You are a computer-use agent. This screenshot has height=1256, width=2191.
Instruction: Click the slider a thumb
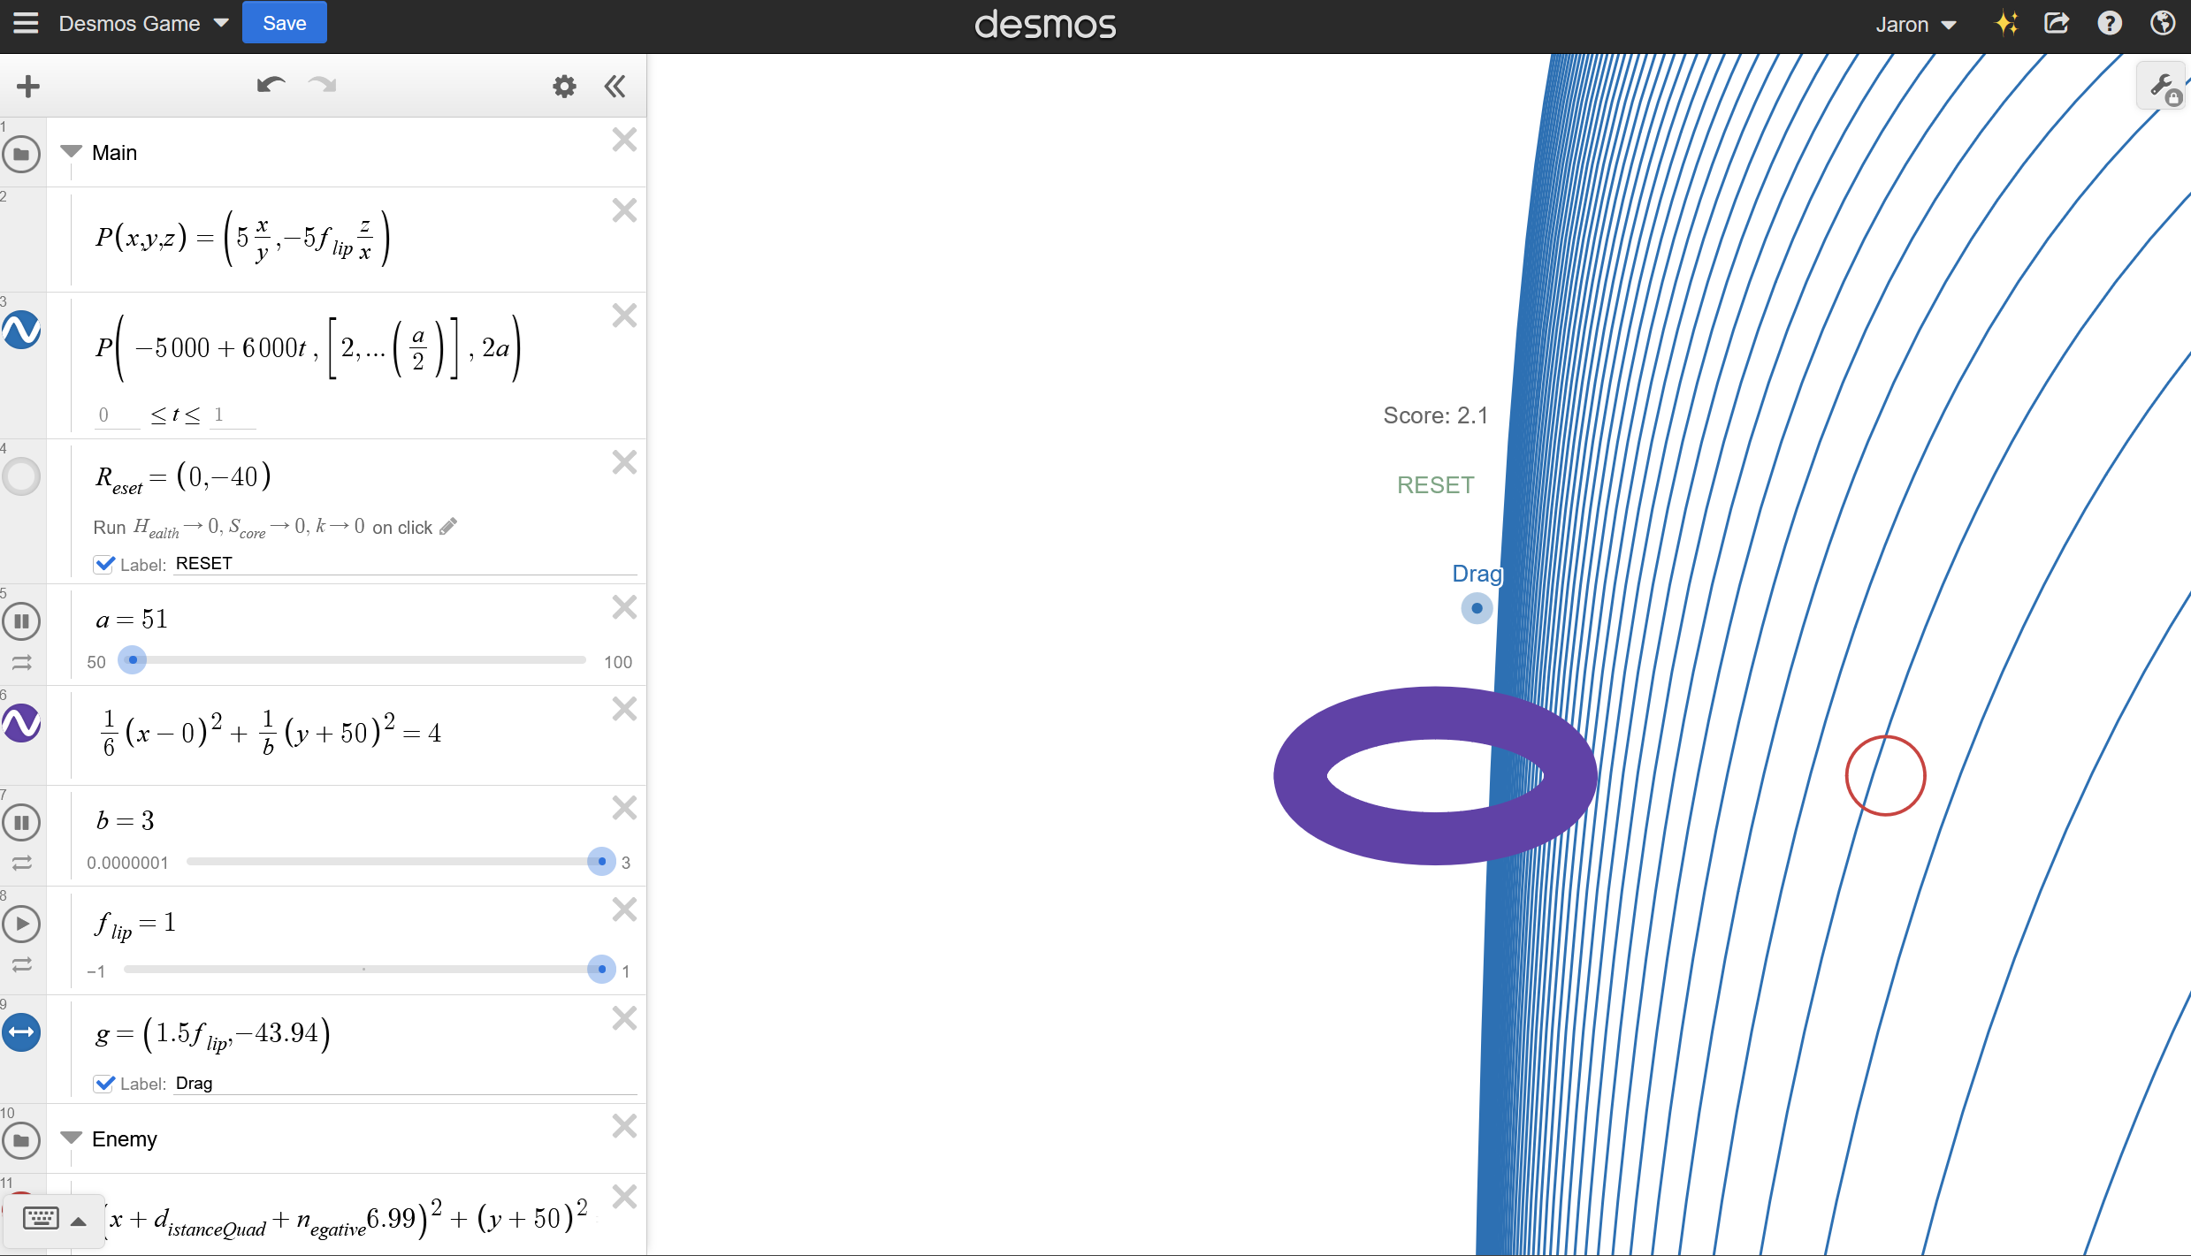[x=133, y=660]
